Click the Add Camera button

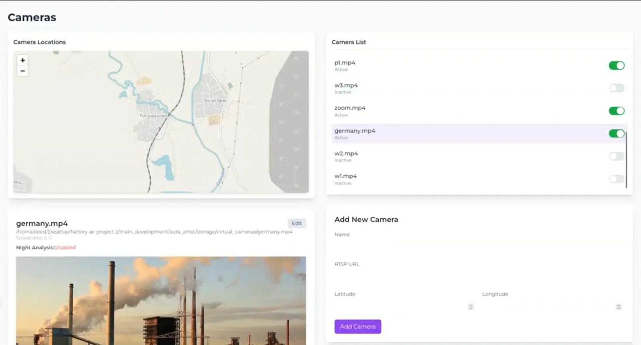coord(358,327)
